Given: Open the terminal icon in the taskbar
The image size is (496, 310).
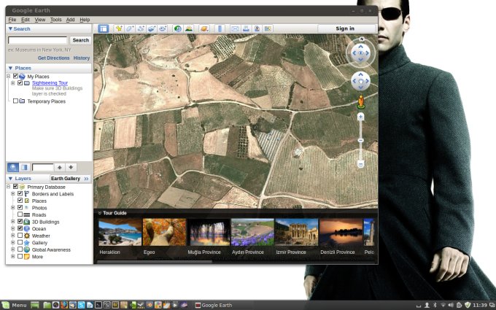Looking at the screenshot, I should pyautogui.click(x=98, y=305).
